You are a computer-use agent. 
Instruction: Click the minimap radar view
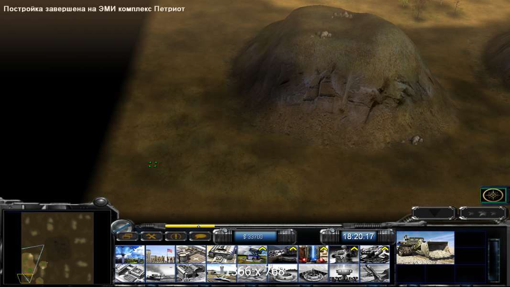pyautogui.click(x=57, y=247)
